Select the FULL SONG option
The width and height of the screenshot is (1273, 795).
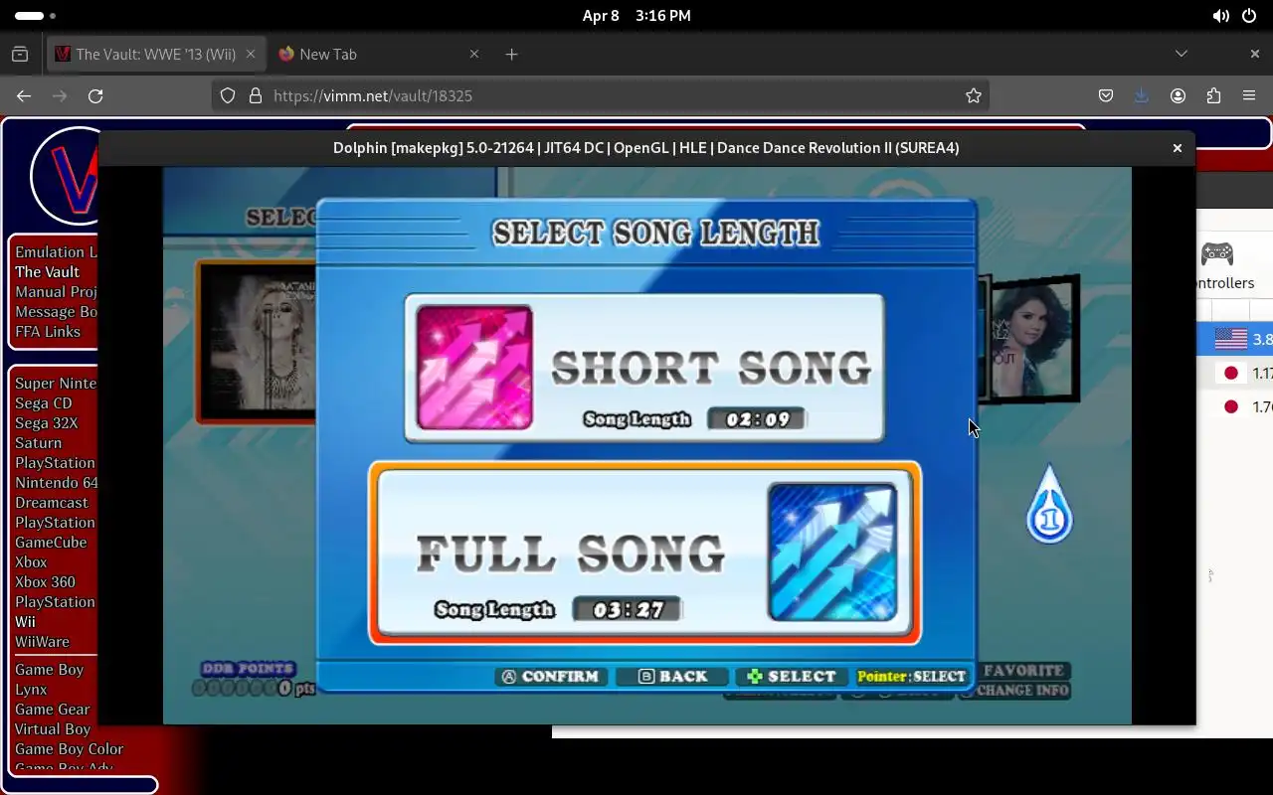(x=644, y=553)
